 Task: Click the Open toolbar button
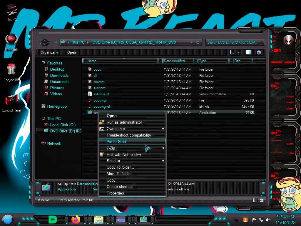[71, 52]
